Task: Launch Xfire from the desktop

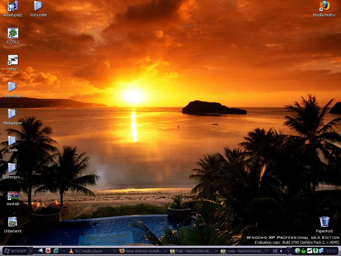Action: click(x=13, y=60)
